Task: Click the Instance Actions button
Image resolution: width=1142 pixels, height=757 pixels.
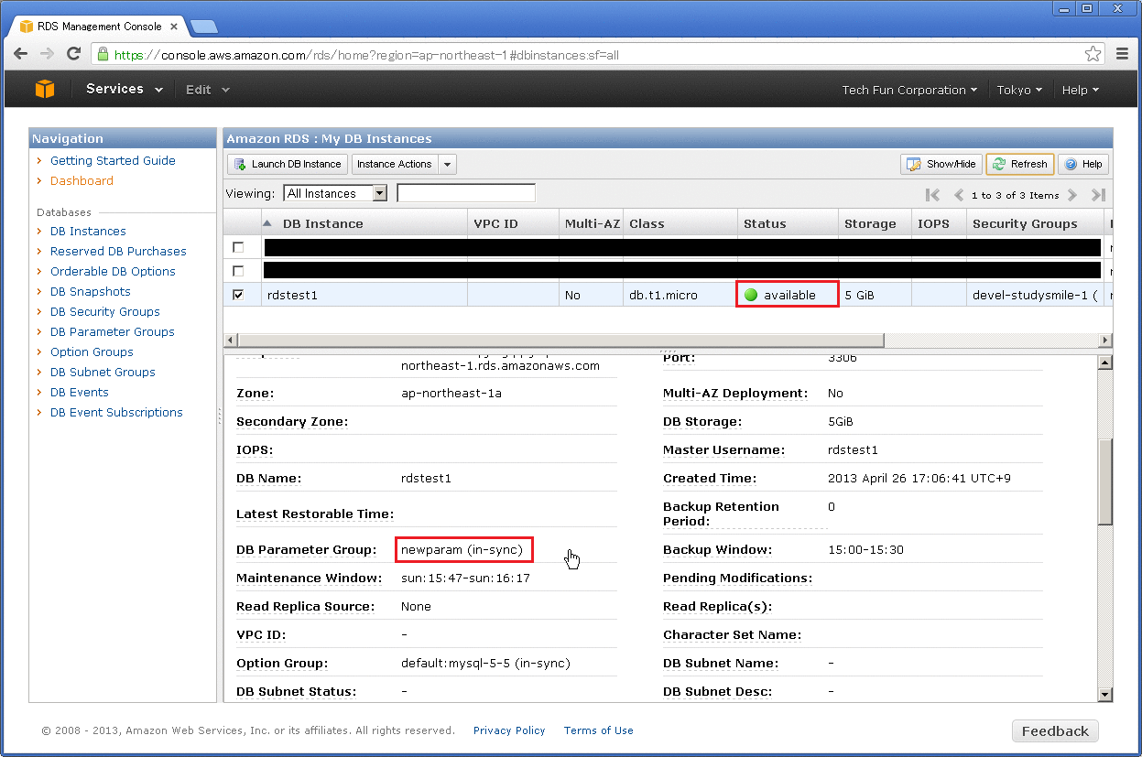Action: point(395,164)
